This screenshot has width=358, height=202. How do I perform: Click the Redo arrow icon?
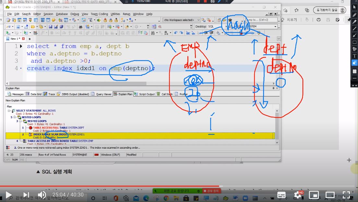point(181,33)
